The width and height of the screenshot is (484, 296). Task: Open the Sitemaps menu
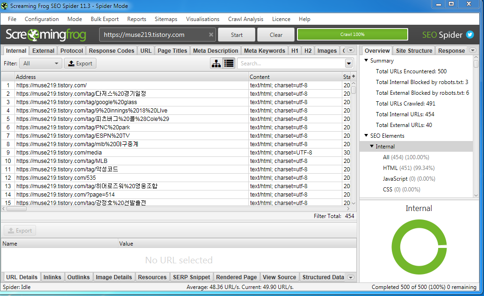click(166, 19)
